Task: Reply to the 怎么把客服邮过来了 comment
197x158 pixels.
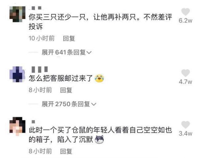Action: click(66, 90)
